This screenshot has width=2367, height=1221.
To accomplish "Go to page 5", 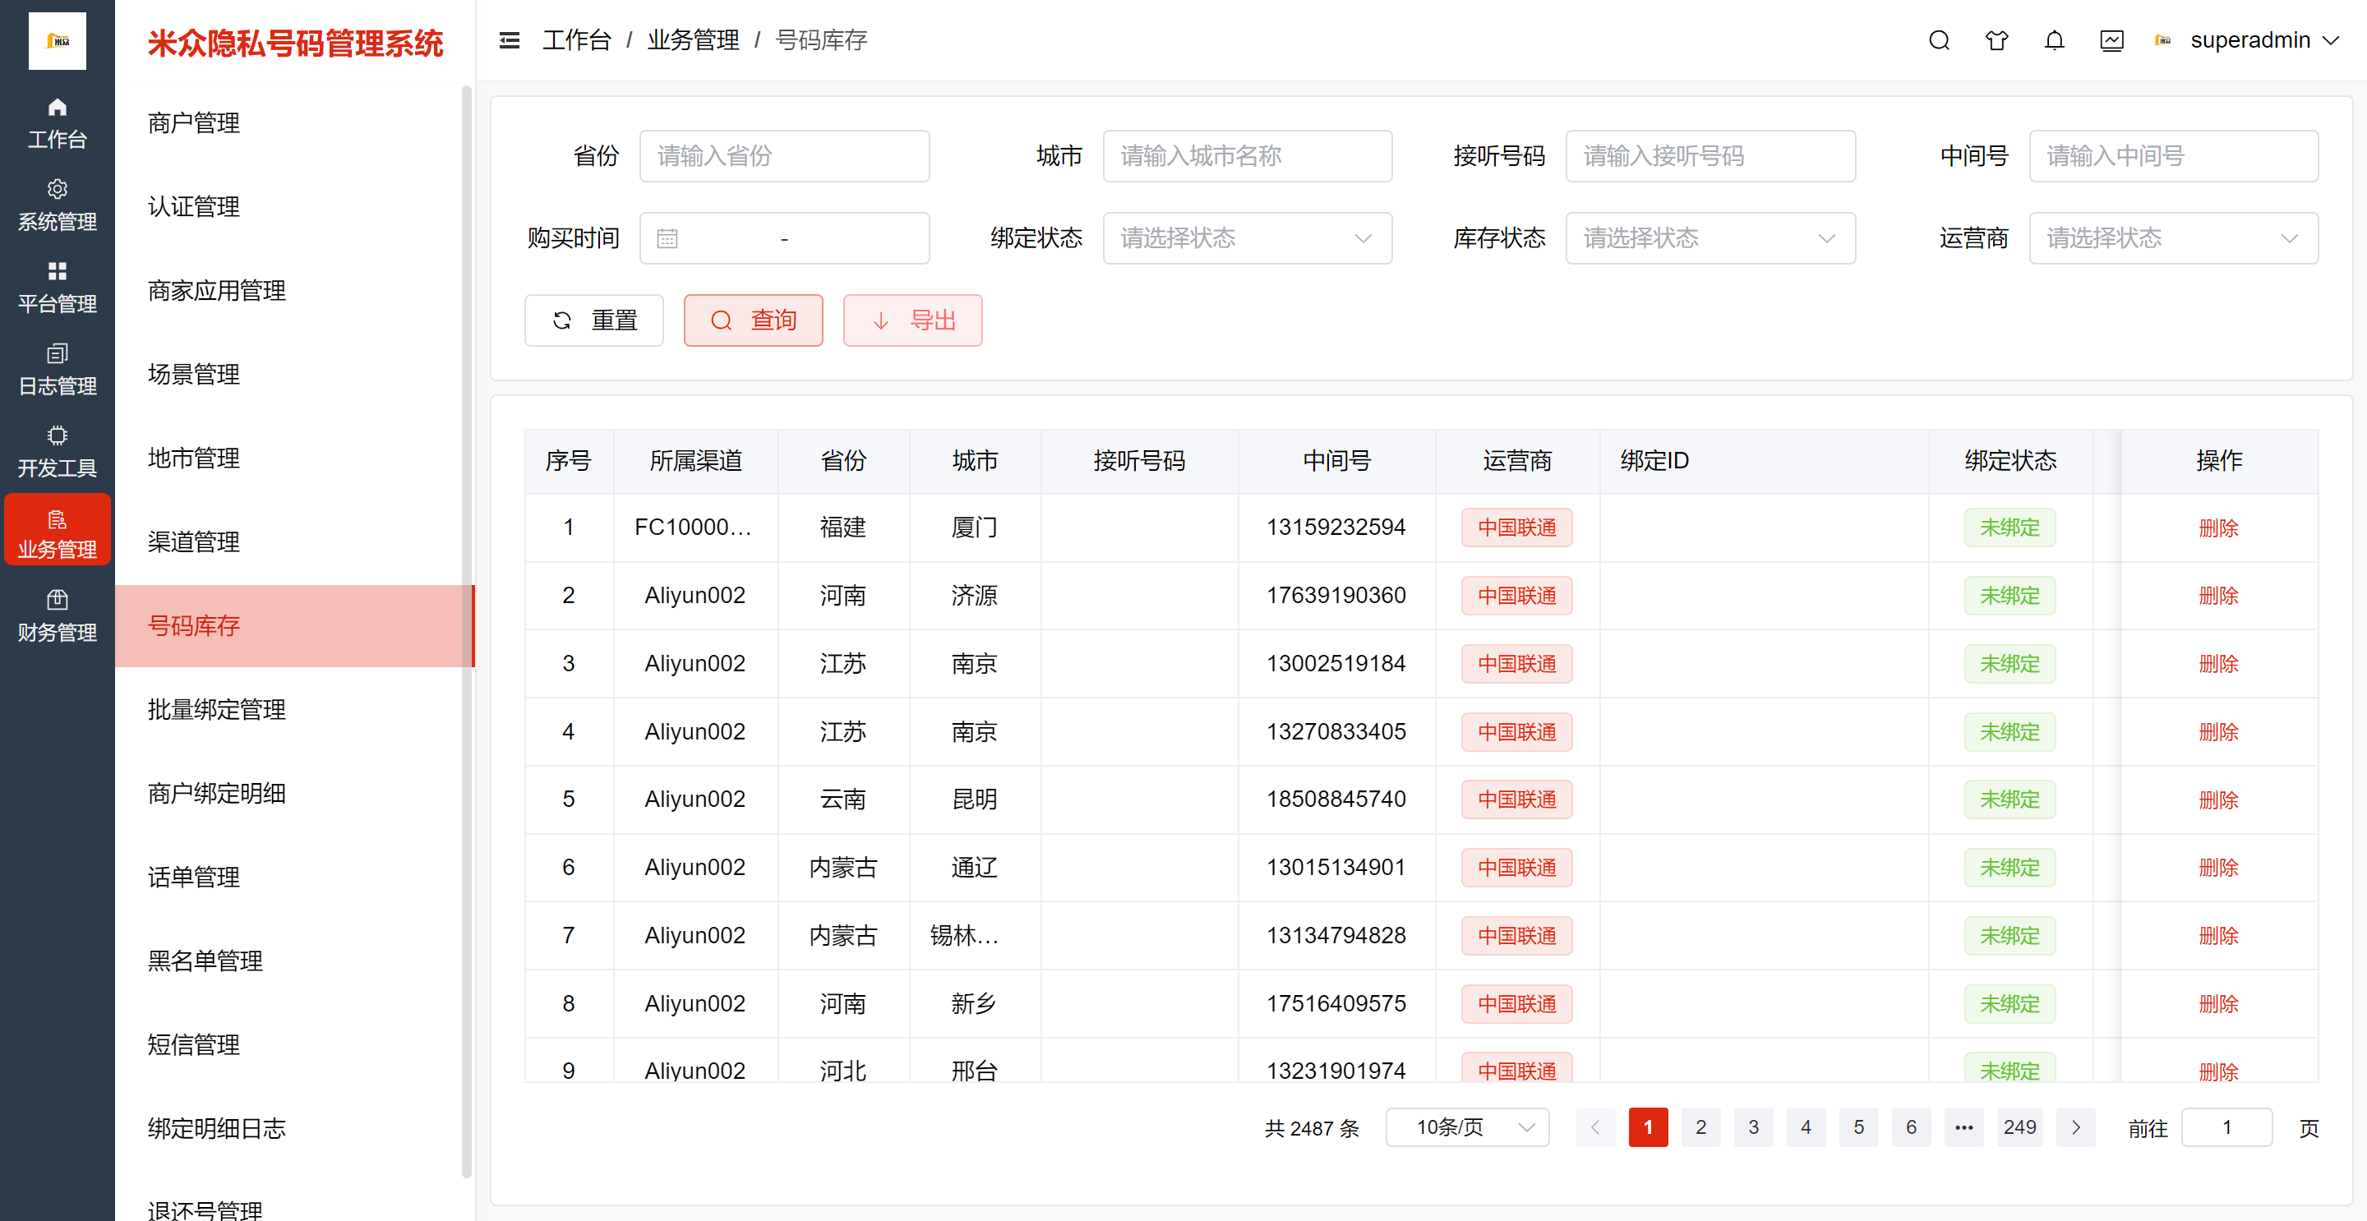I will [1859, 1127].
